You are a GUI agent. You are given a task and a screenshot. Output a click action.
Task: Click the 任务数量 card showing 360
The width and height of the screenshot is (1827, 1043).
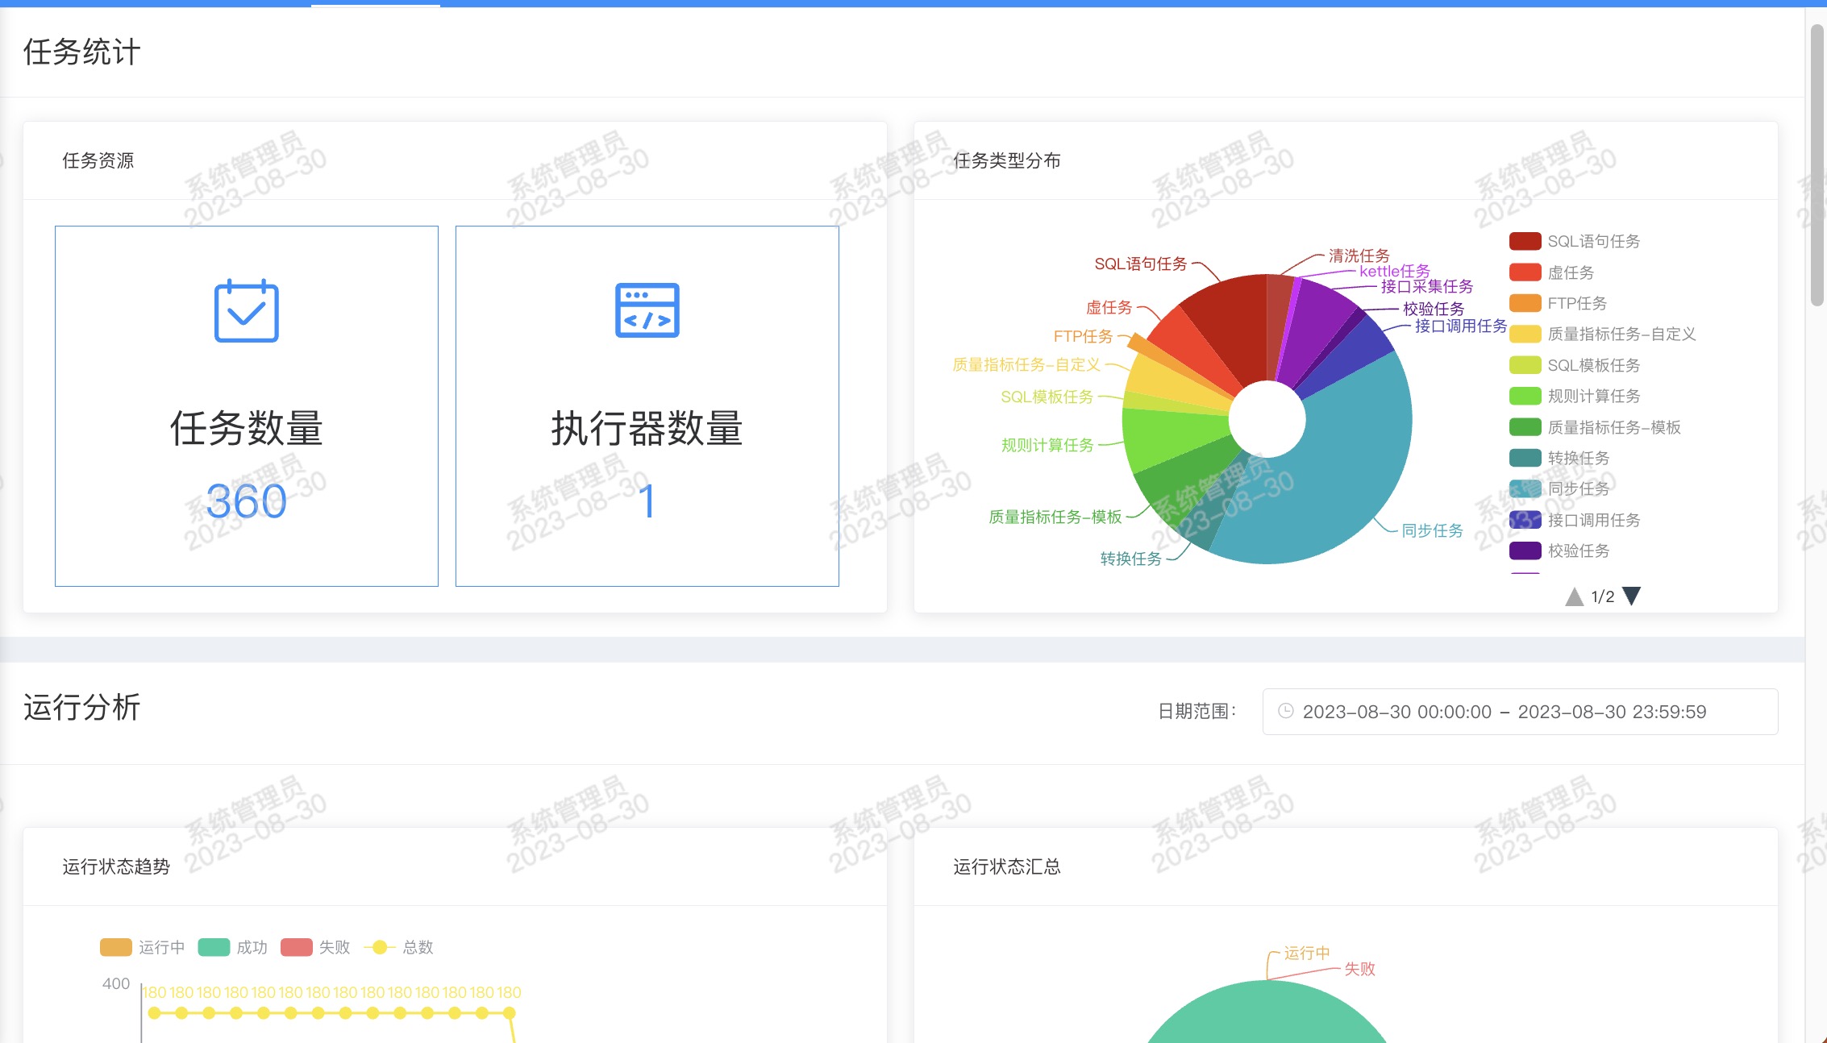pyautogui.click(x=247, y=406)
